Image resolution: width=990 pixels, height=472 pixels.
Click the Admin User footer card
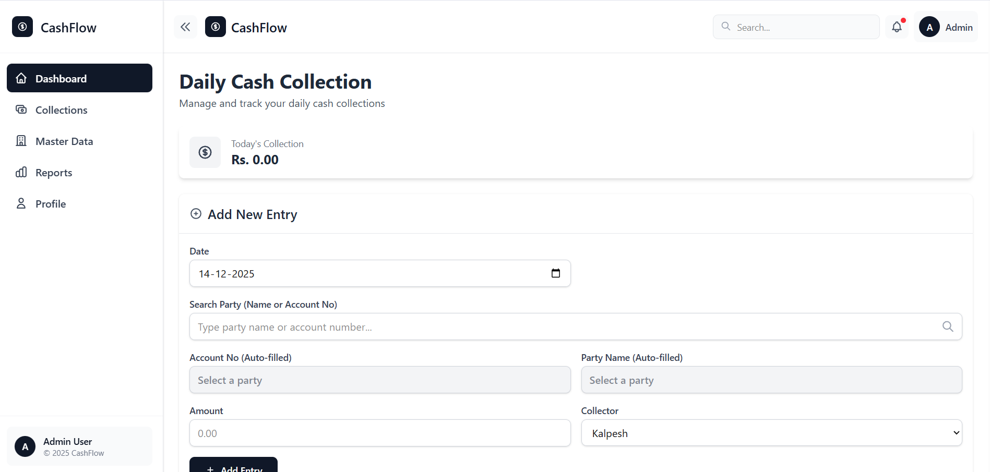point(79,446)
